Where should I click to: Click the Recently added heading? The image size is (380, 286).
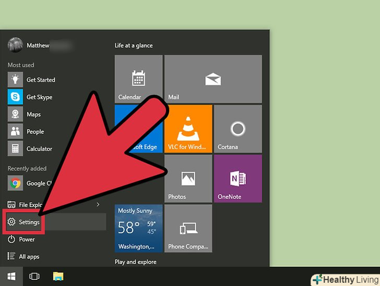[x=27, y=168]
